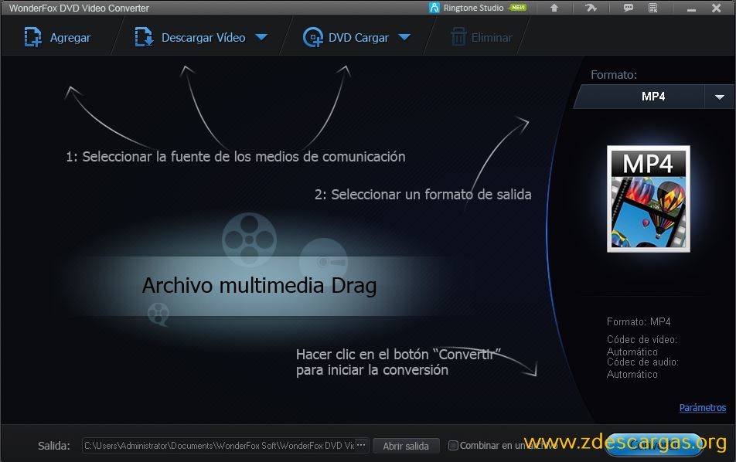736x462 pixels.
Task: Click the green NEW badge beside Ringtone Studio
Action: (518, 8)
